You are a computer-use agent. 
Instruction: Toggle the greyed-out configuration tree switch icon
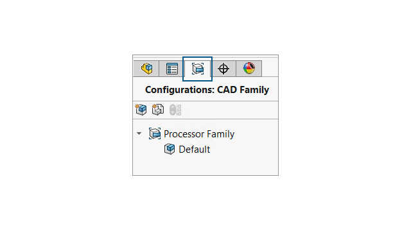pyautogui.click(x=175, y=110)
